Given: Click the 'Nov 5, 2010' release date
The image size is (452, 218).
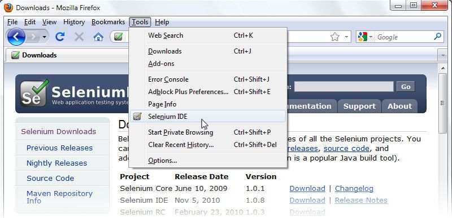Looking at the screenshot, I should click(x=197, y=200).
